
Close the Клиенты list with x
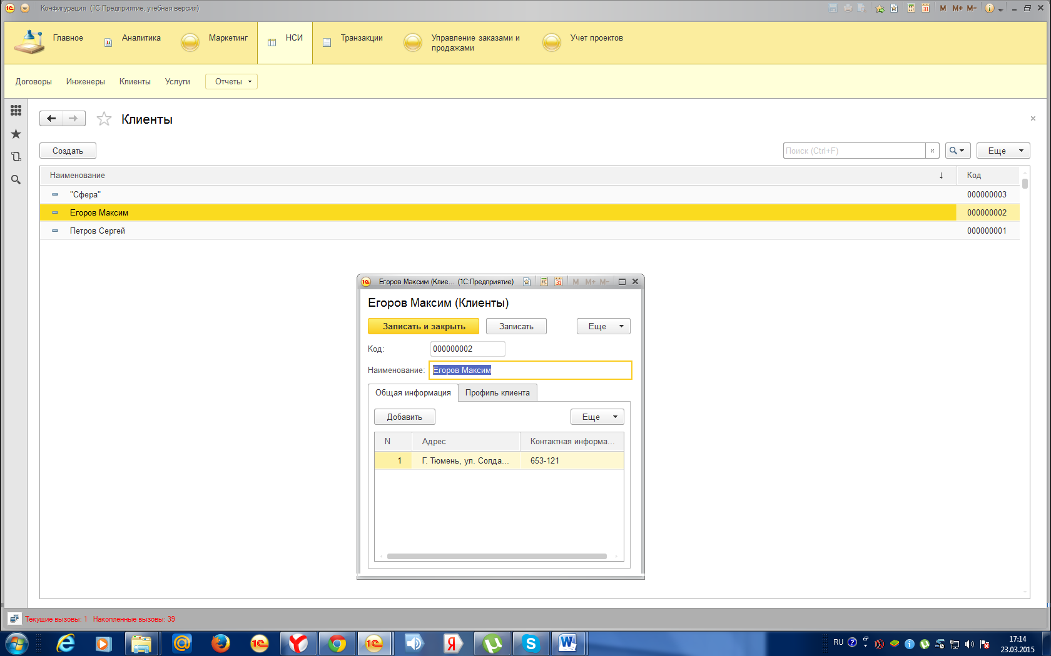1033,119
